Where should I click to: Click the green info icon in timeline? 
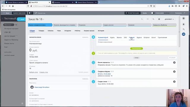pos(93,53)
